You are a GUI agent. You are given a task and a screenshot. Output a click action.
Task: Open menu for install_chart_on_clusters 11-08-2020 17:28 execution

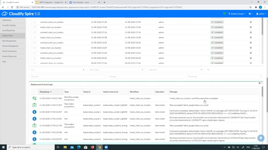[x=251, y=27]
